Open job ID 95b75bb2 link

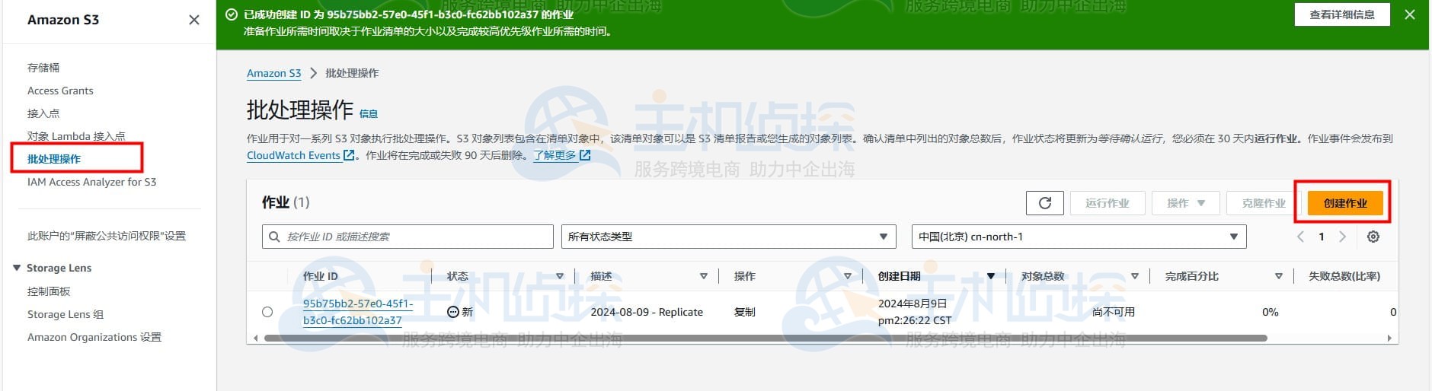(358, 312)
